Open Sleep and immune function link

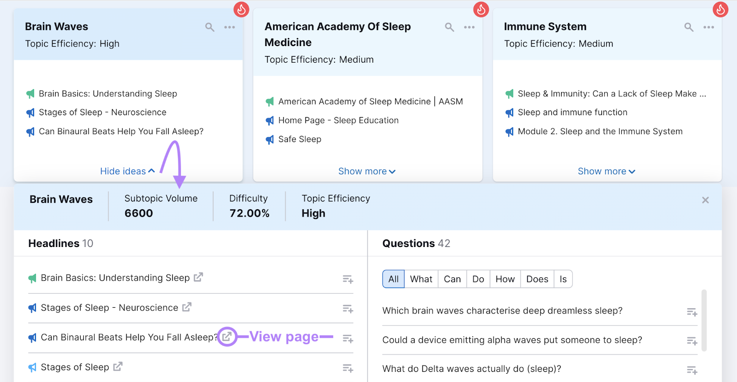tap(572, 112)
